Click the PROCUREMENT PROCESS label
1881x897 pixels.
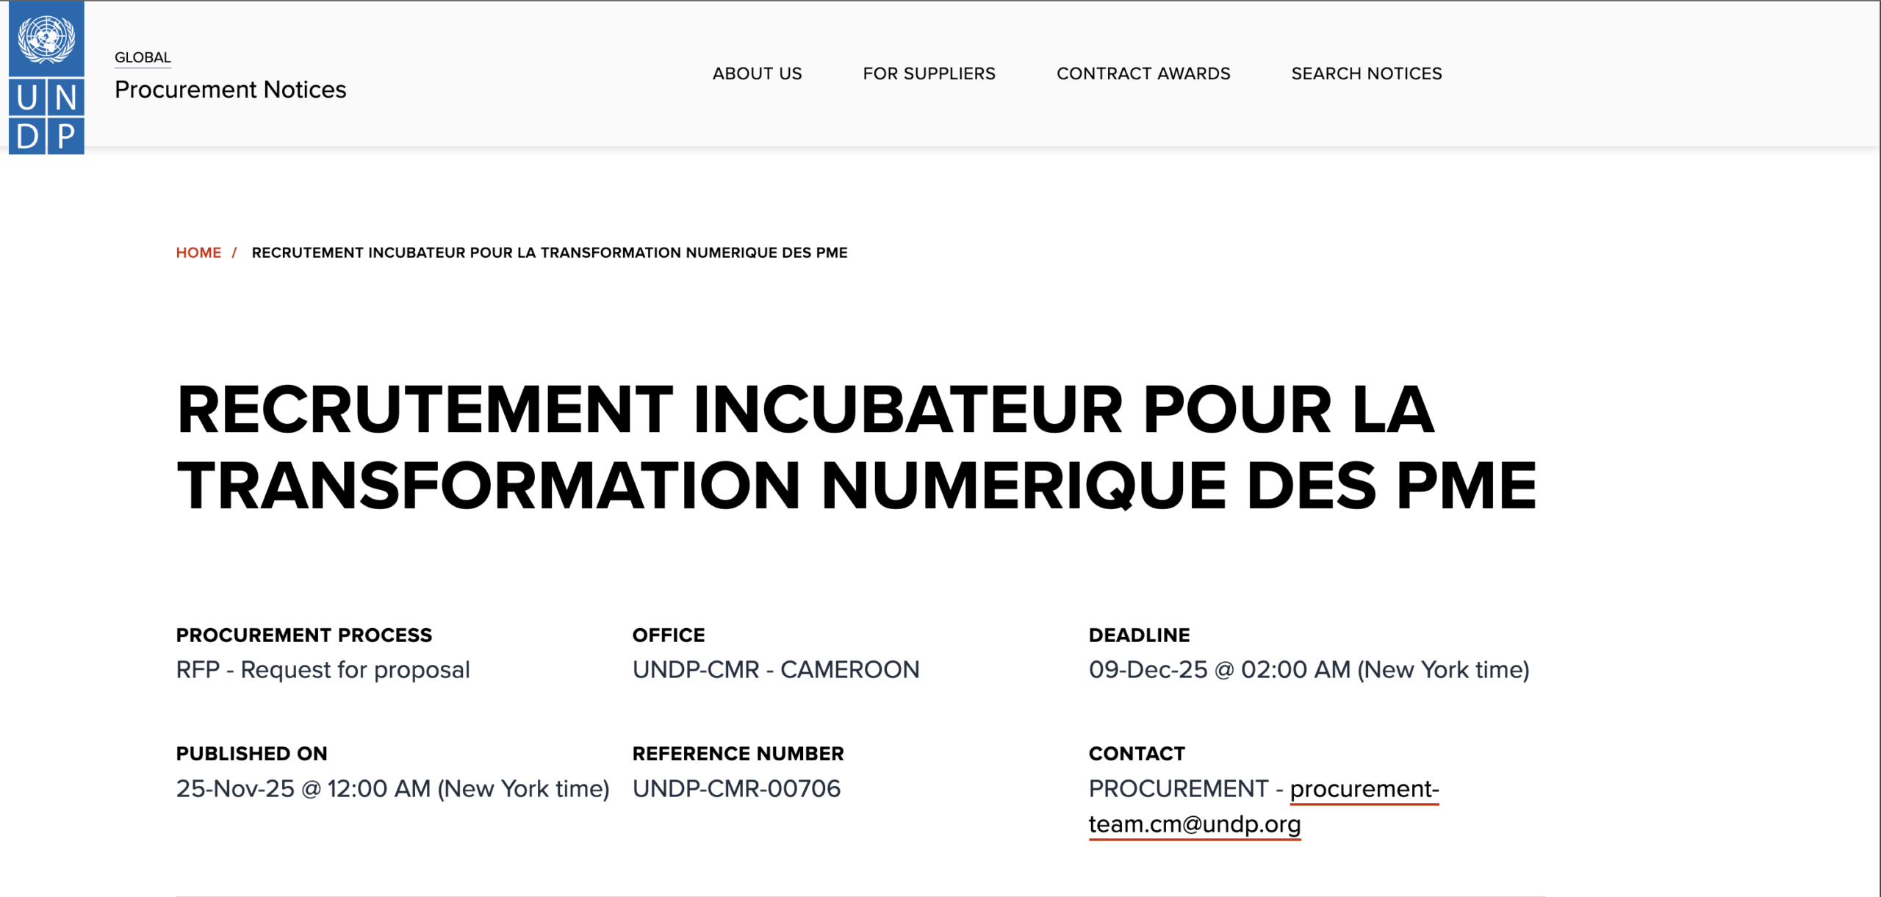pyautogui.click(x=303, y=635)
